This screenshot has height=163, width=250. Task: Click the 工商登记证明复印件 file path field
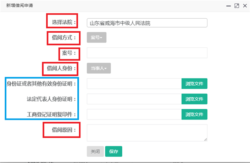point(134,114)
